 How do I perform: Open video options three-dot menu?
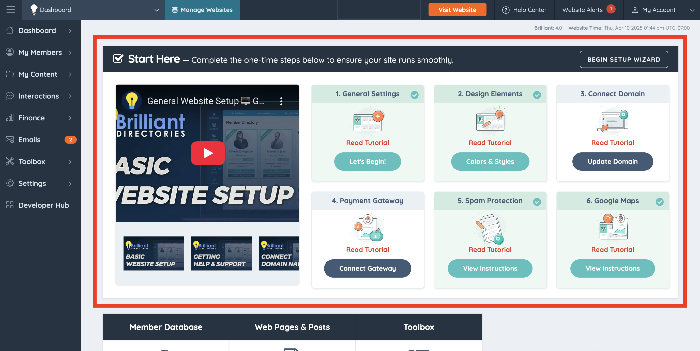pos(281,101)
